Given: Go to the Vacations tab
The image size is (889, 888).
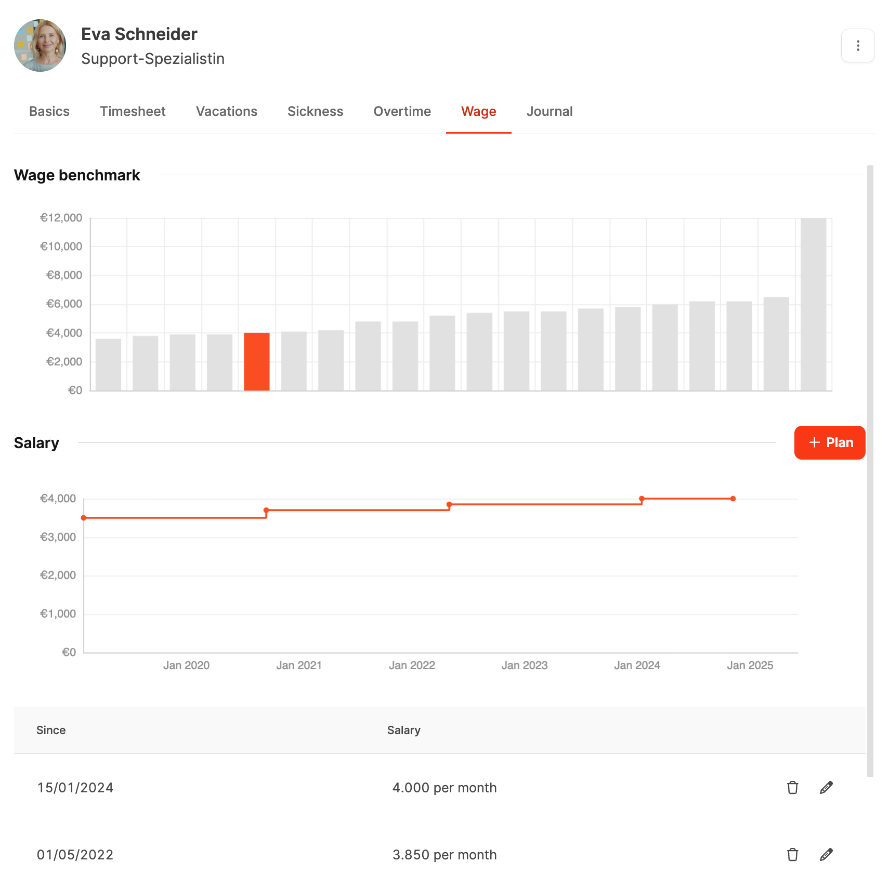Looking at the screenshot, I should click(x=227, y=111).
